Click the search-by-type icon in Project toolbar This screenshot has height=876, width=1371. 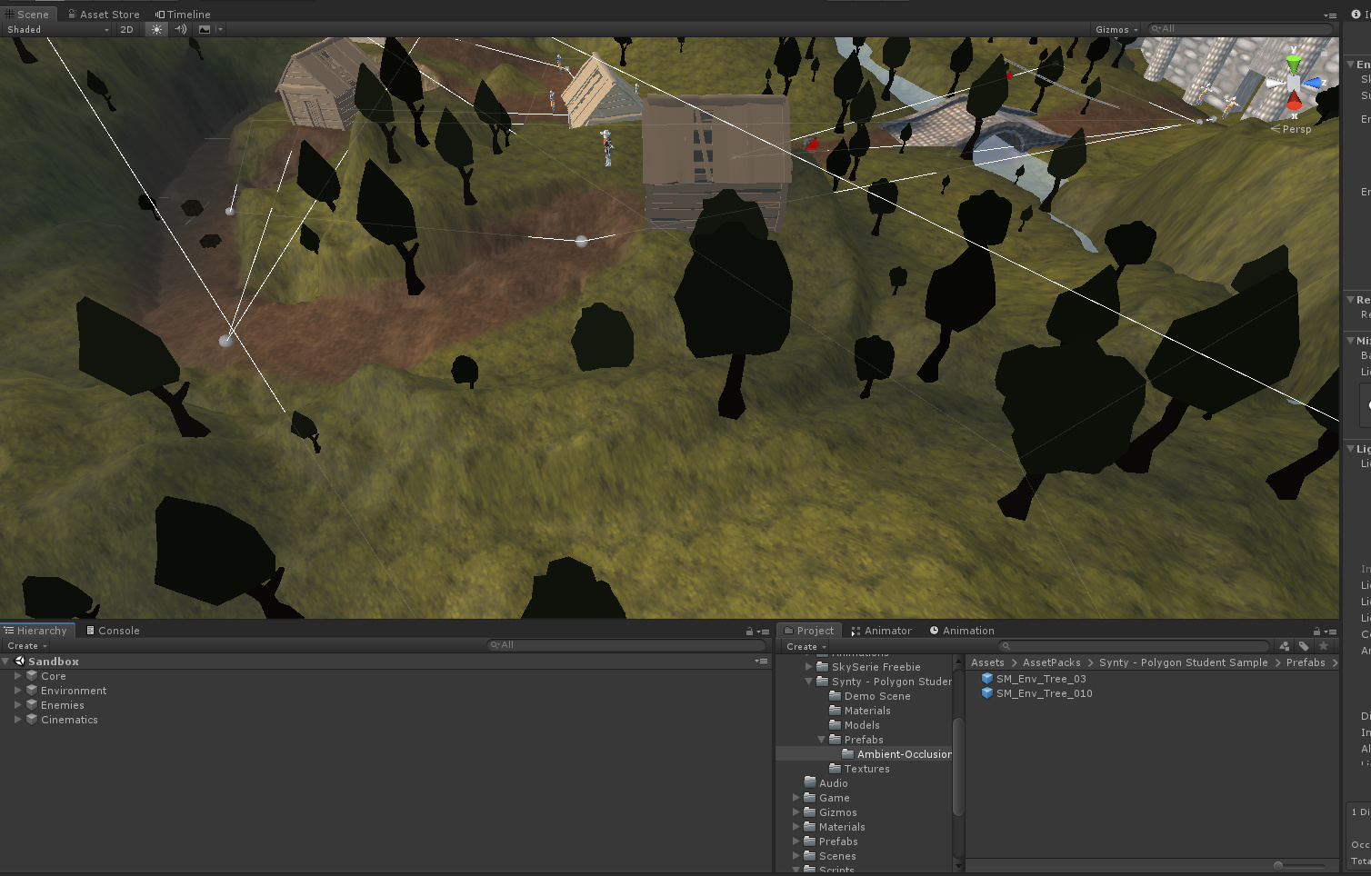tap(1285, 645)
